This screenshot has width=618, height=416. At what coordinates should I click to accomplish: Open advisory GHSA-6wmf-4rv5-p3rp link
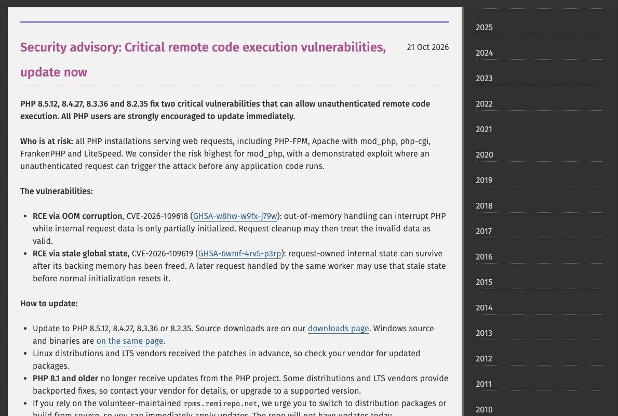[x=239, y=254]
